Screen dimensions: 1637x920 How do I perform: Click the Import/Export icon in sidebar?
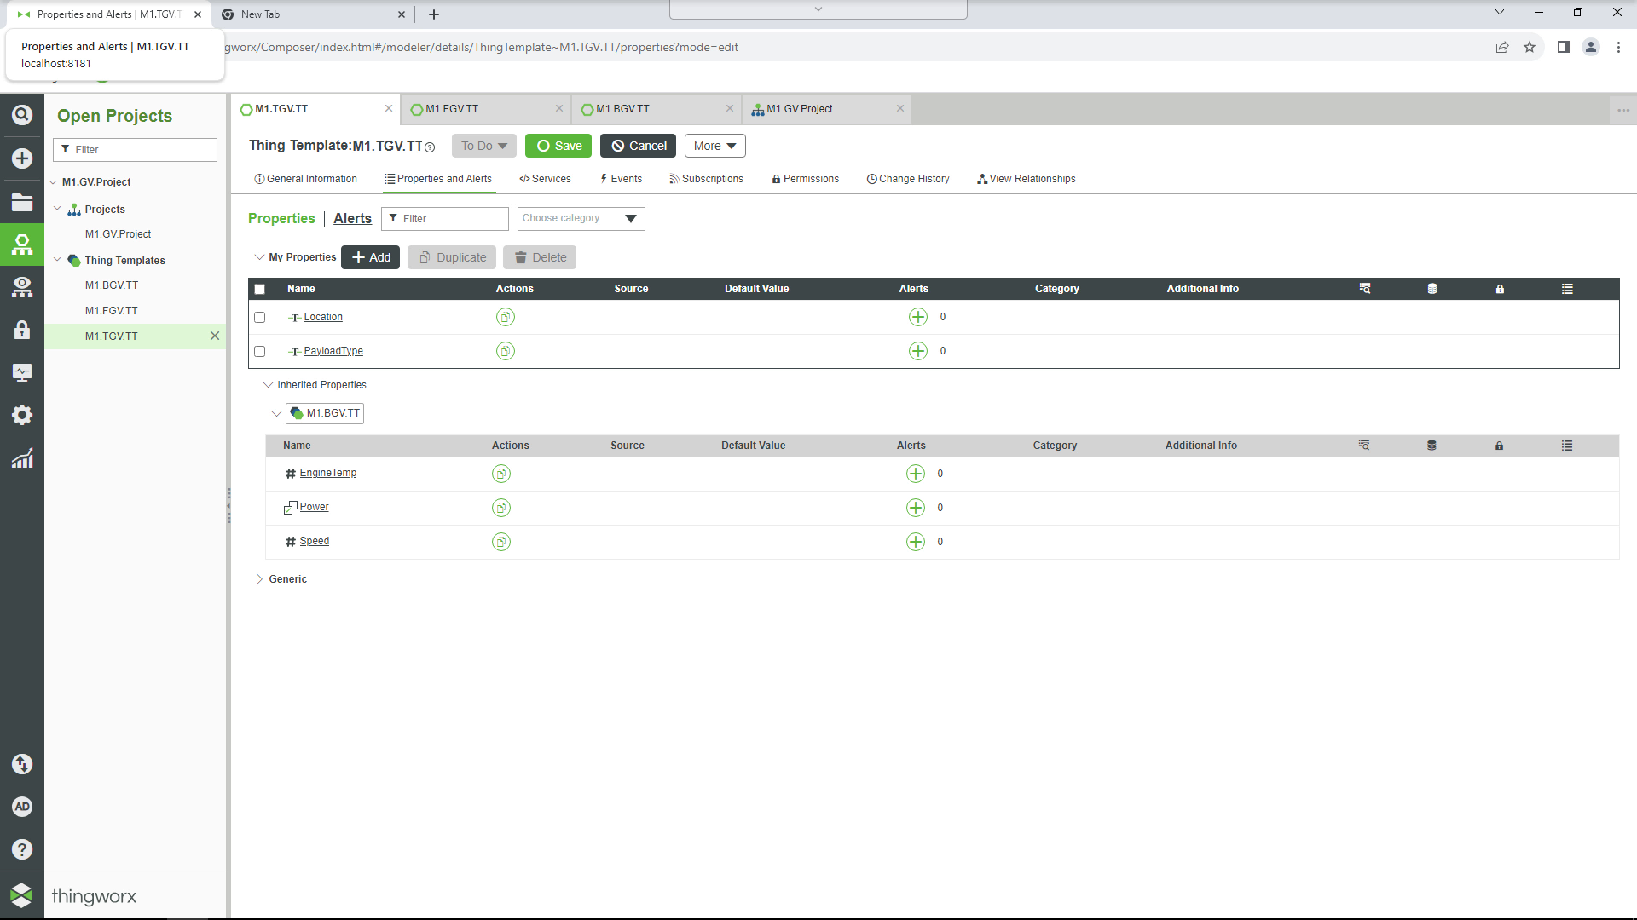pyautogui.click(x=22, y=764)
